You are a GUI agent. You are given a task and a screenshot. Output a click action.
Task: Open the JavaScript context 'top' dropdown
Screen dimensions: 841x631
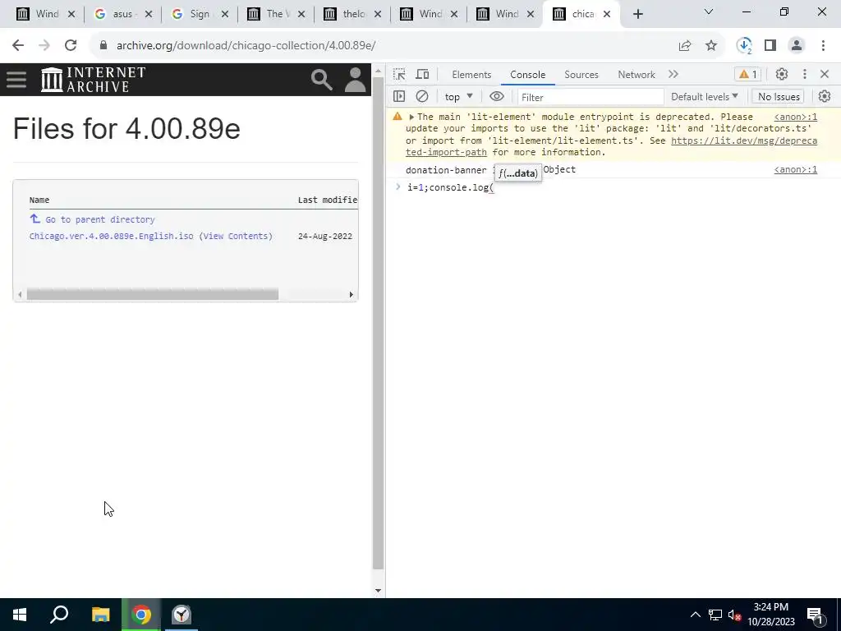[x=458, y=97]
